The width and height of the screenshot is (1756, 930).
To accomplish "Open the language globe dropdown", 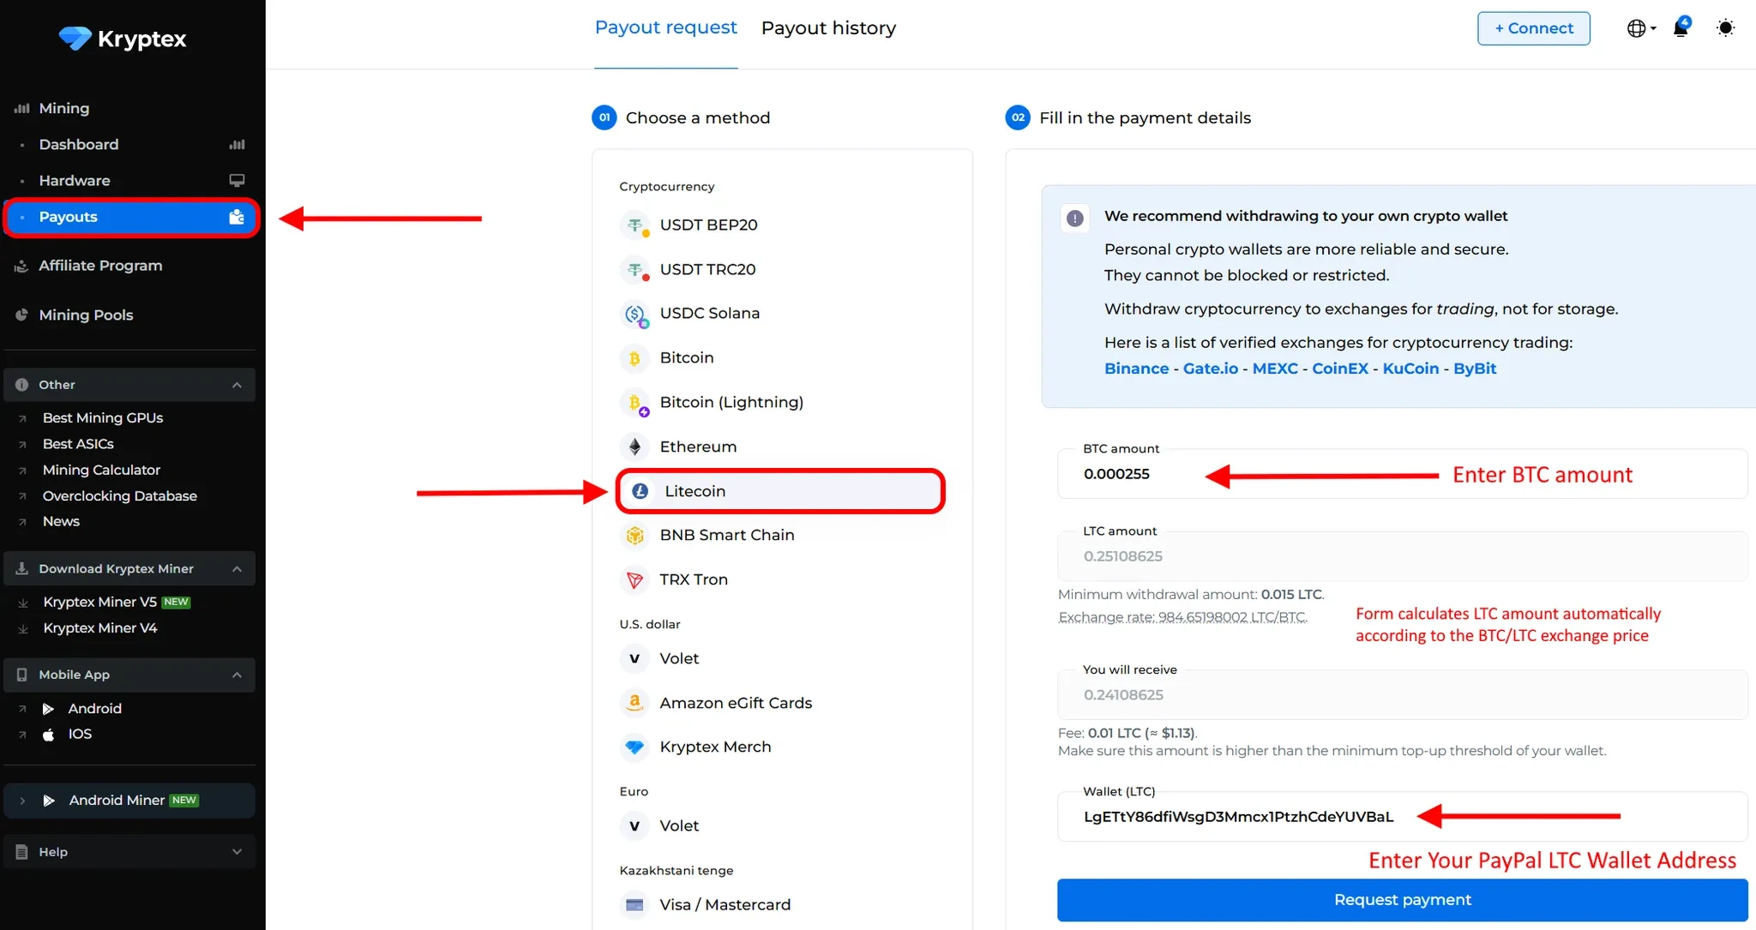I will tap(1640, 28).
